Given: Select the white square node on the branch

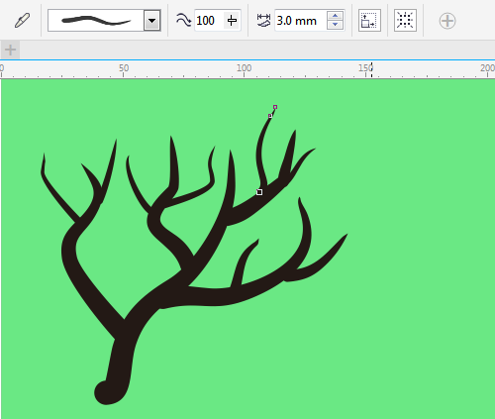Looking at the screenshot, I should click(x=259, y=192).
